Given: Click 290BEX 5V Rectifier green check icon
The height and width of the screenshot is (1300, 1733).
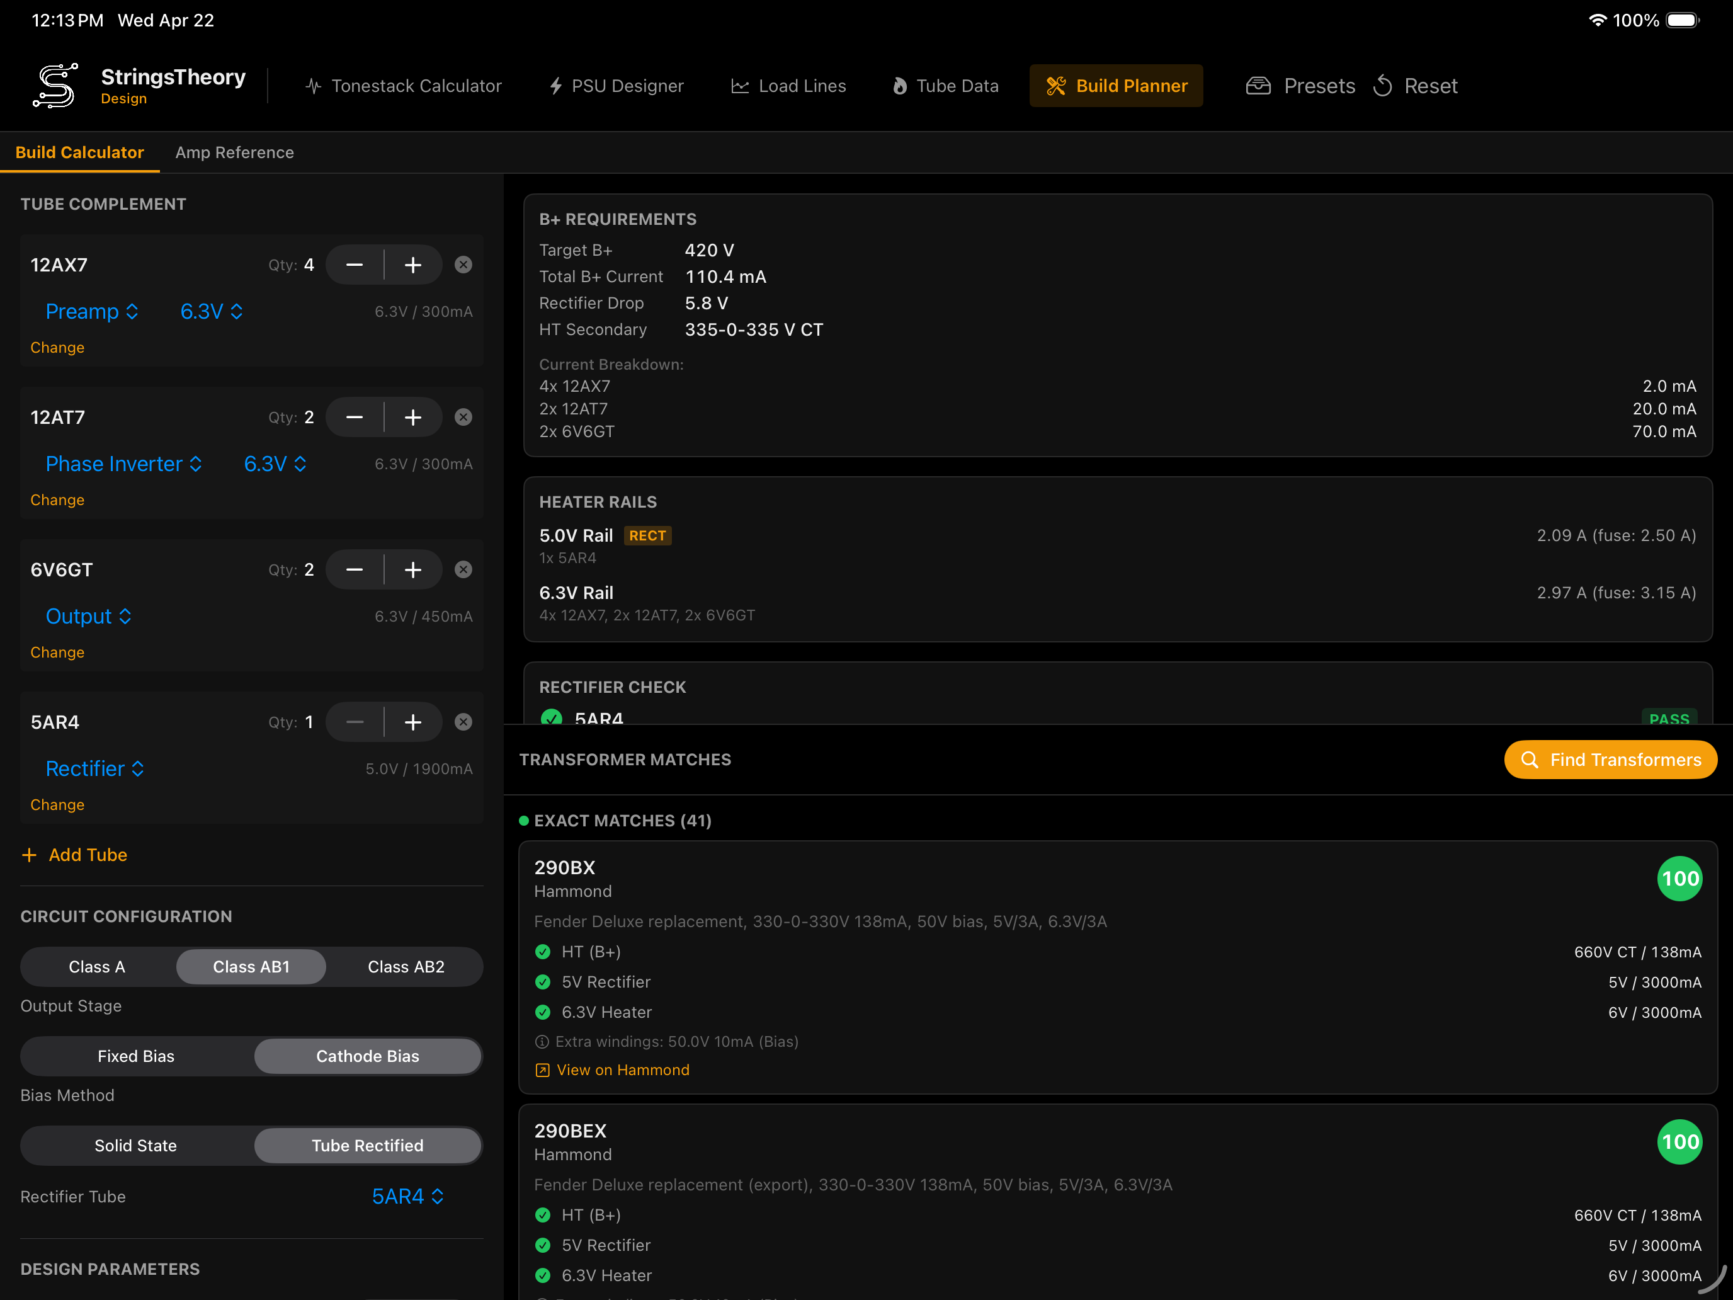Looking at the screenshot, I should click(542, 1245).
